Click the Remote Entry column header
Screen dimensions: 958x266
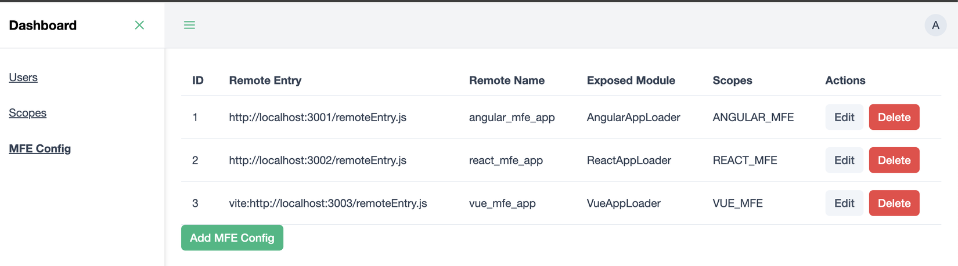tap(265, 81)
